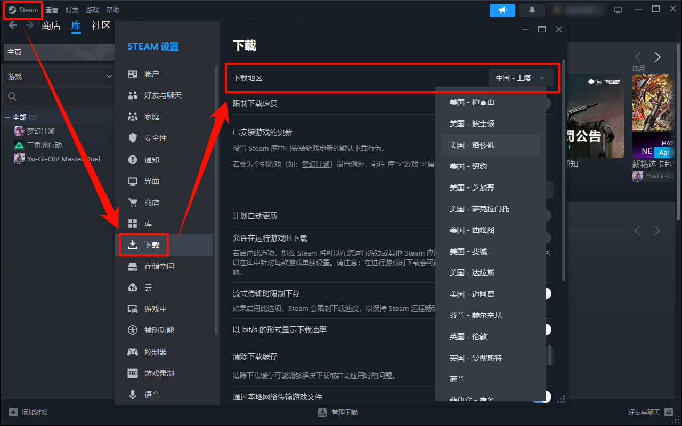Choose 美国 - 波士顿 from region list
Viewport: 682px width, 426px height.
click(491, 124)
